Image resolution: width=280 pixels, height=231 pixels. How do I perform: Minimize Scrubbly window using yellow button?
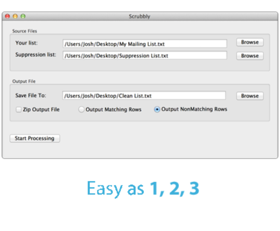(x=16, y=16)
